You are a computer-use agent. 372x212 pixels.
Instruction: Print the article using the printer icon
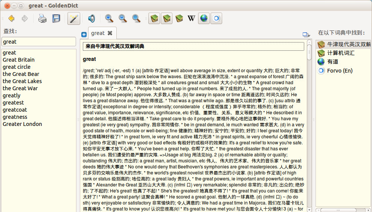pyautogui.click(x=43, y=18)
